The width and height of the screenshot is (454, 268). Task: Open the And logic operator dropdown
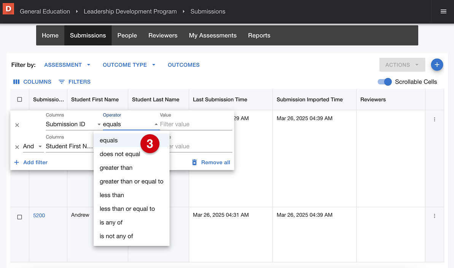[x=33, y=146]
